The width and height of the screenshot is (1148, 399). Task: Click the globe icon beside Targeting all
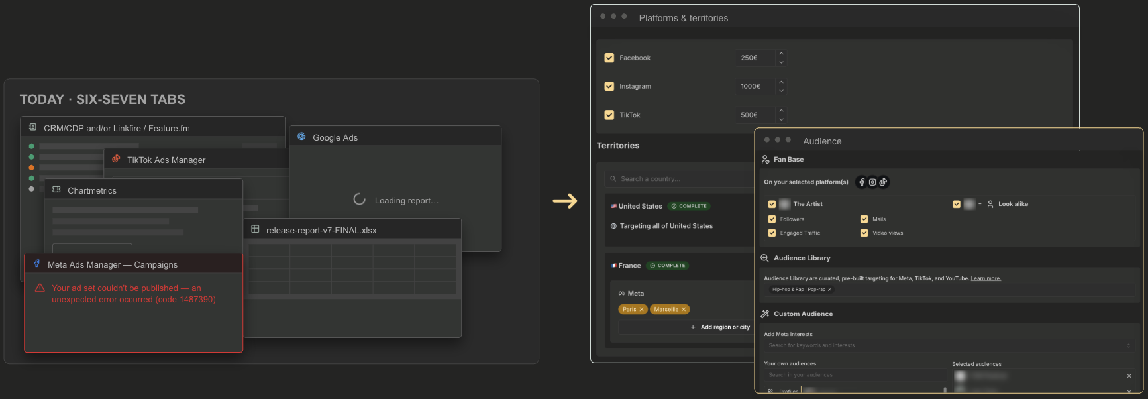pos(614,226)
